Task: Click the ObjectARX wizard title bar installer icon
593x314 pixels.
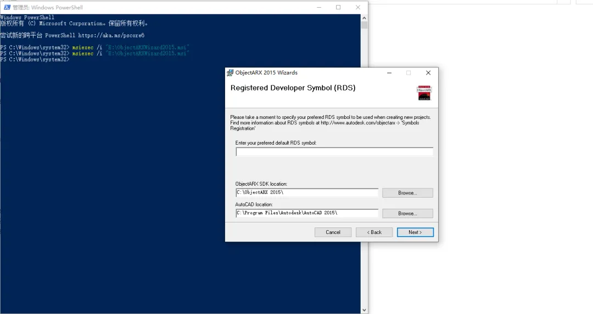Action: pos(230,73)
